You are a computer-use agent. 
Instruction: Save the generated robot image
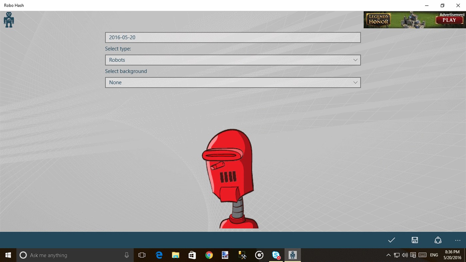(415, 240)
